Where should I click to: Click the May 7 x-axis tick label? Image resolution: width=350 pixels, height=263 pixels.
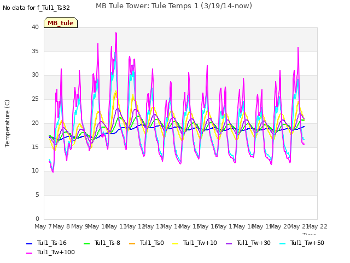[43, 226]
